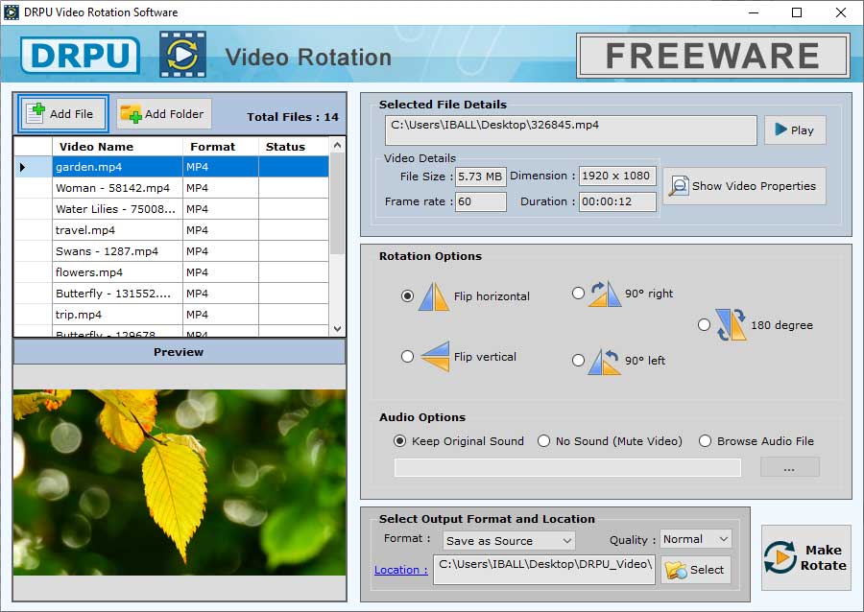Click the file list scroll up arrow
The height and width of the screenshot is (612, 864).
click(337, 145)
